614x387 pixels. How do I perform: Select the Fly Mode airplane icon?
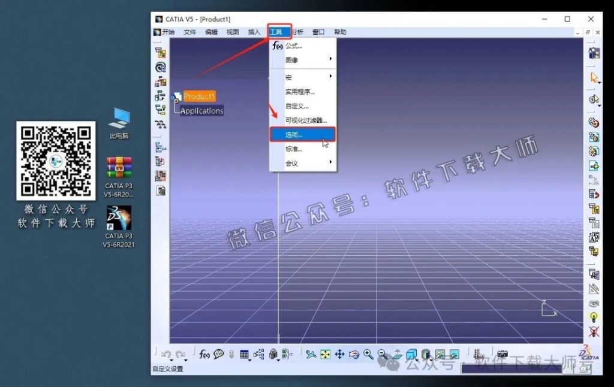[311, 354]
